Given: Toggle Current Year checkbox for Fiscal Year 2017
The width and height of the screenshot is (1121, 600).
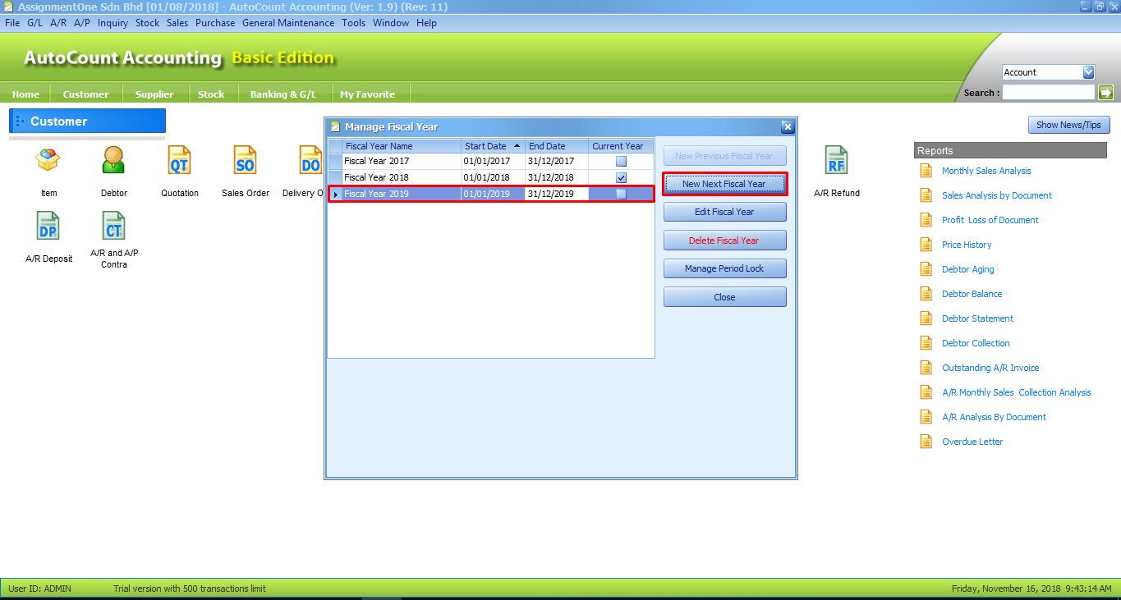Looking at the screenshot, I should point(621,161).
